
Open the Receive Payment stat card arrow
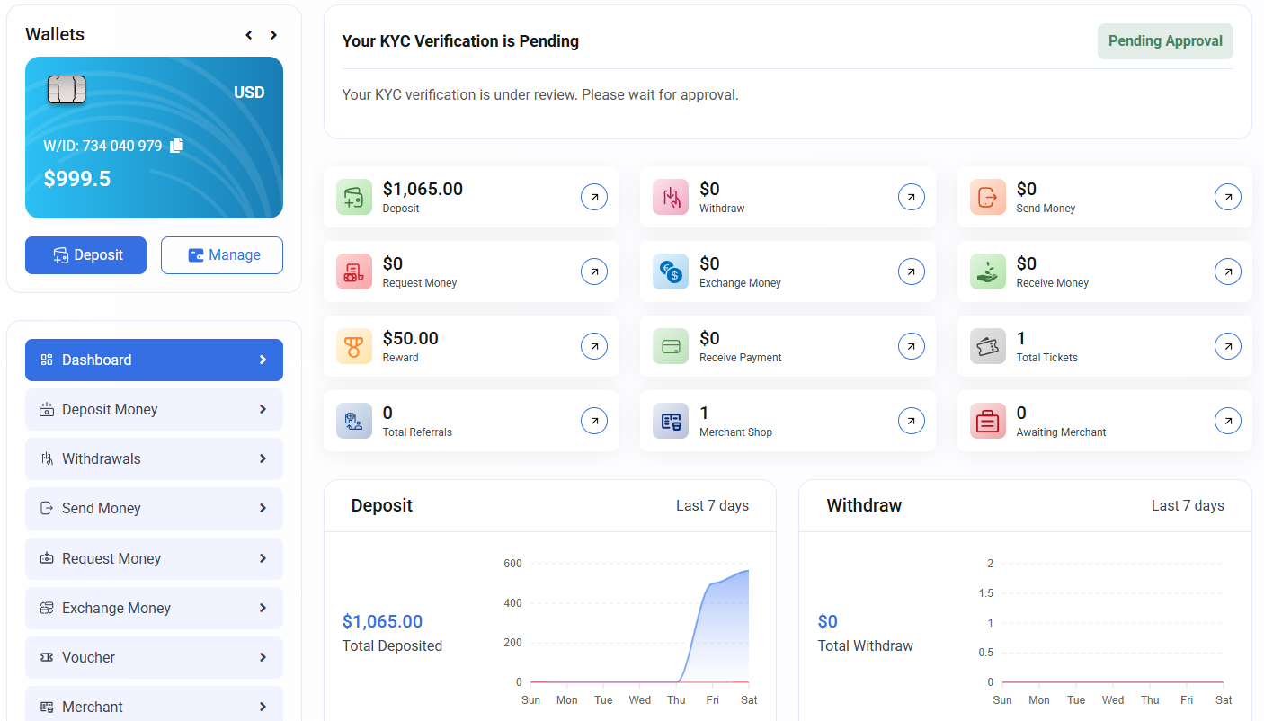(912, 346)
